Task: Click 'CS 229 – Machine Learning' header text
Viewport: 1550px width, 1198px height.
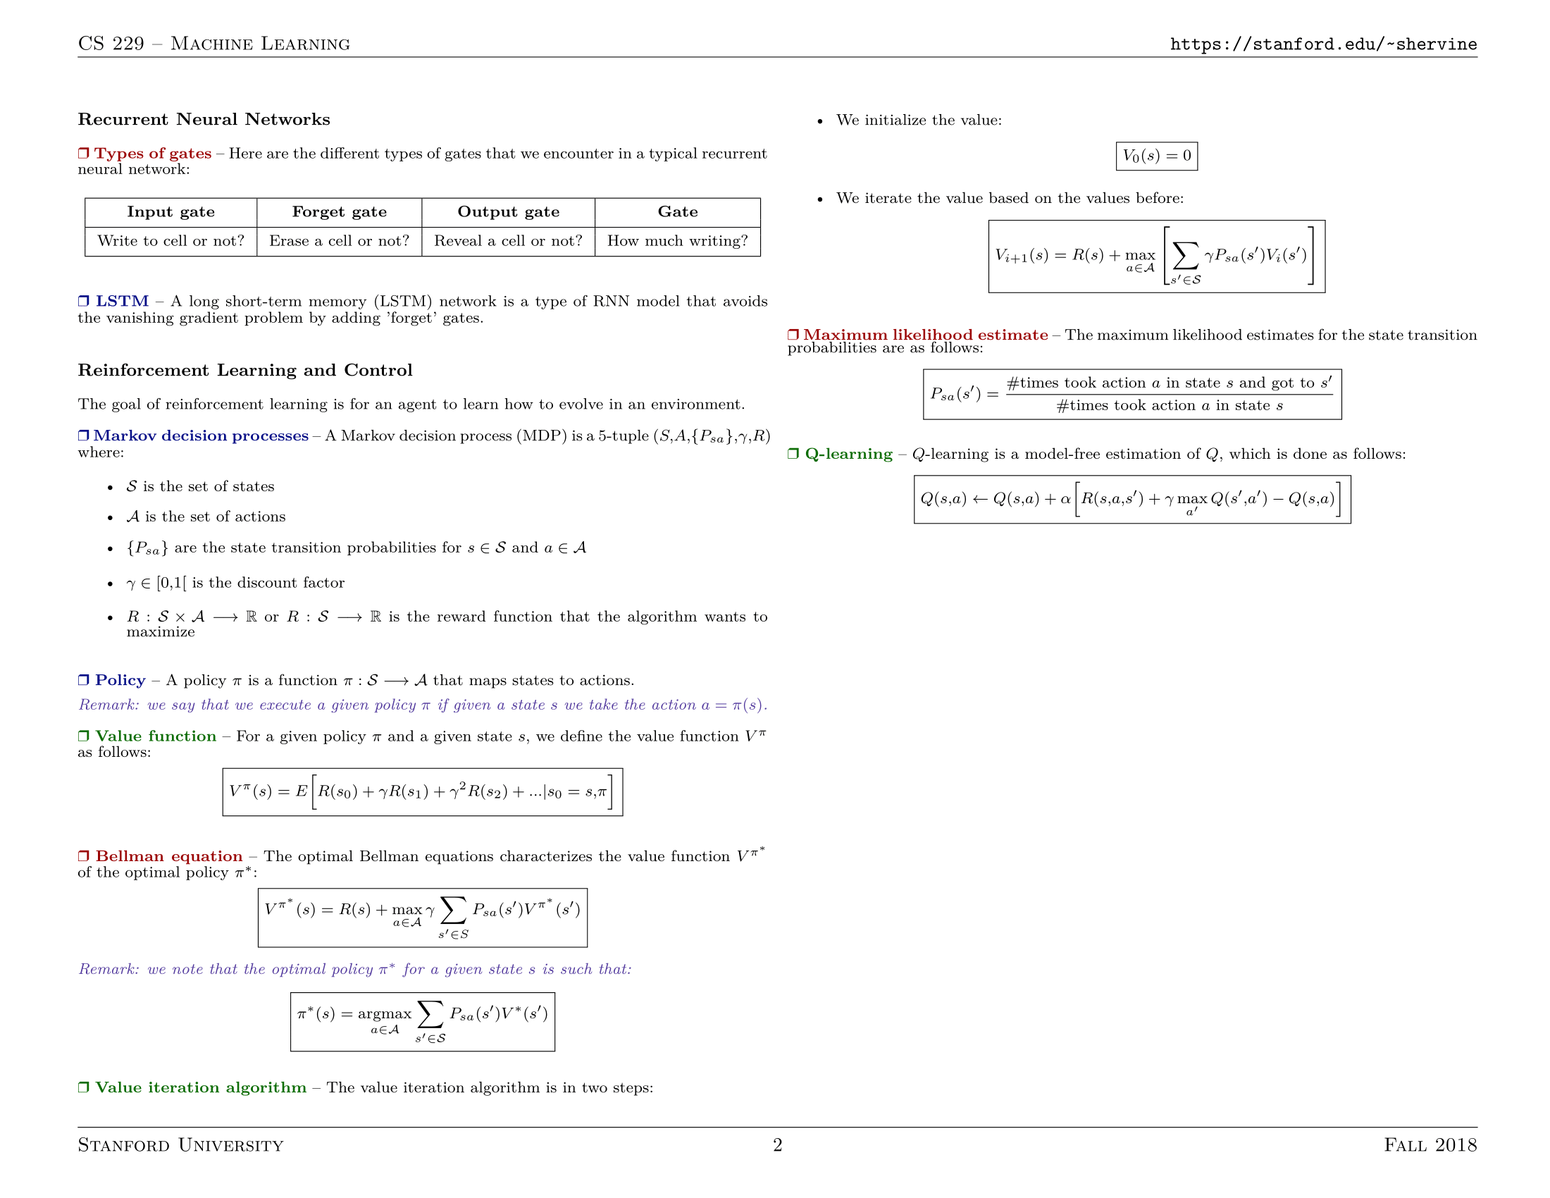Action: point(213,44)
